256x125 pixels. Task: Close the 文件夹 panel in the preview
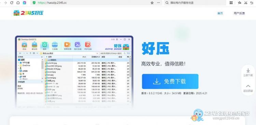coord(42,57)
